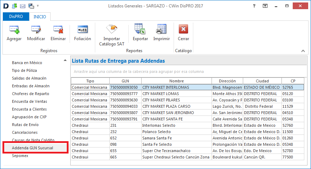Click the printer/fax icon in quick access bar

pos(31,6)
